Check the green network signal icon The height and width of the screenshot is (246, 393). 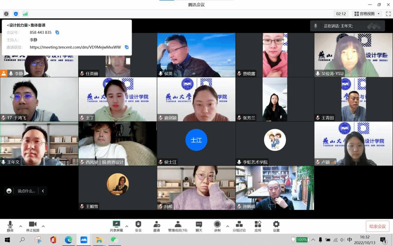pos(25,14)
